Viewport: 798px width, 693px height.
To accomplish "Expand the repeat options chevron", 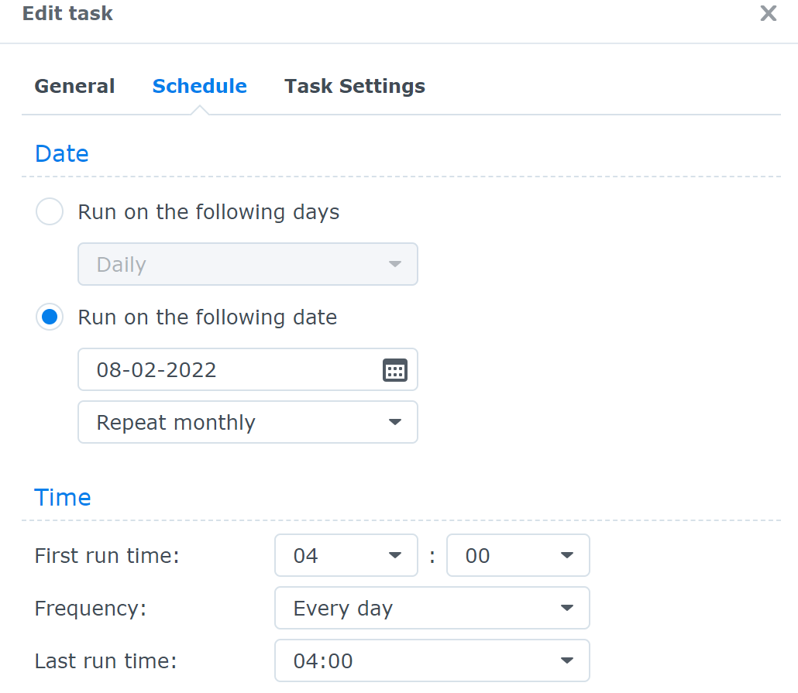I will 395,422.
